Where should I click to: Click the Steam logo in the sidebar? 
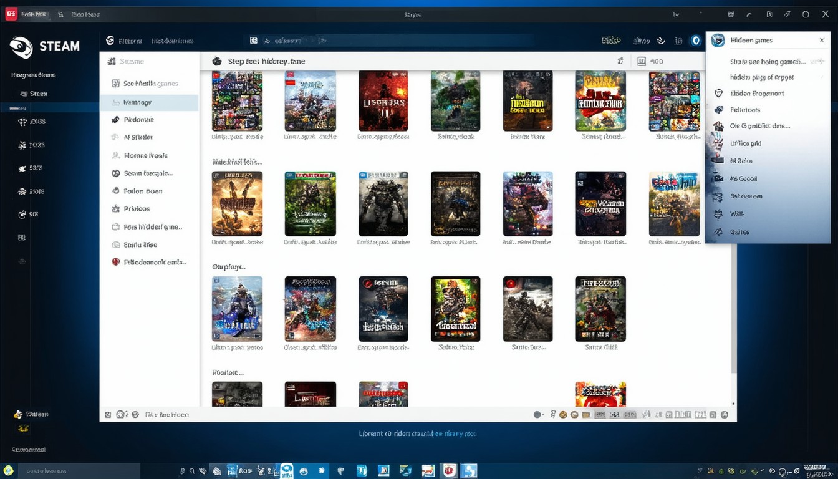click(21, 47)
